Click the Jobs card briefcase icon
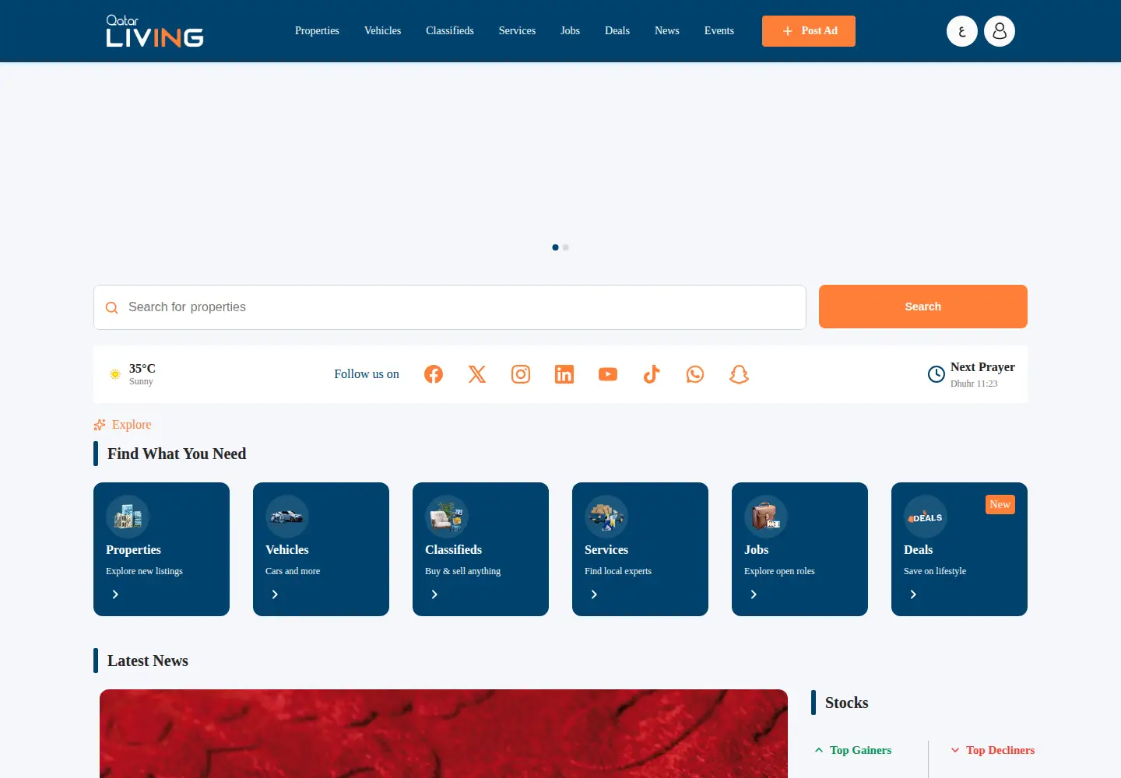 point(766,517)
